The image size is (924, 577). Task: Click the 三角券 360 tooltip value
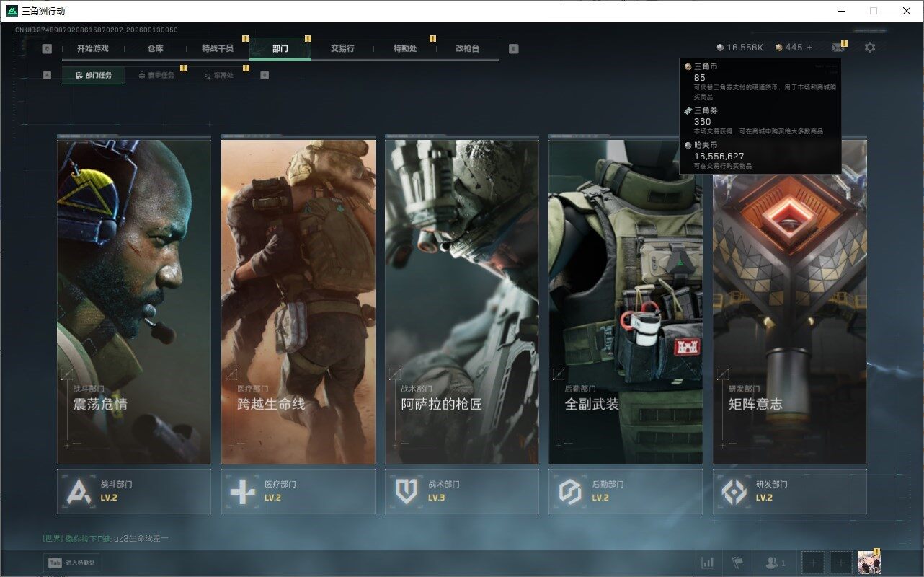(702, 121)
